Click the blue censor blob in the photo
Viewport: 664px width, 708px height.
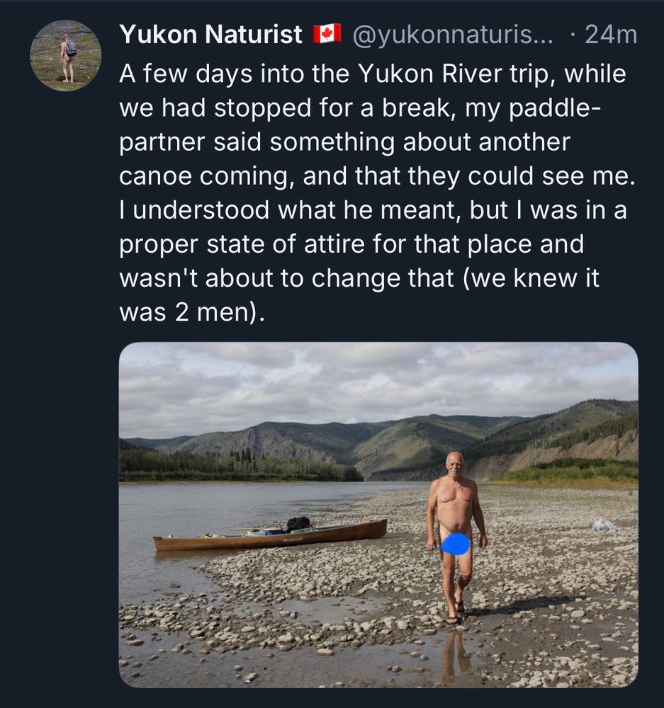pyautogui.click(x=456, y=546)
